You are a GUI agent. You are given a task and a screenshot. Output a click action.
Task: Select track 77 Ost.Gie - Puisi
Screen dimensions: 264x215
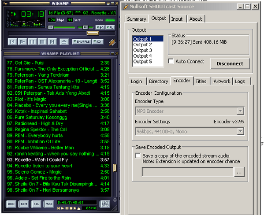58,63
